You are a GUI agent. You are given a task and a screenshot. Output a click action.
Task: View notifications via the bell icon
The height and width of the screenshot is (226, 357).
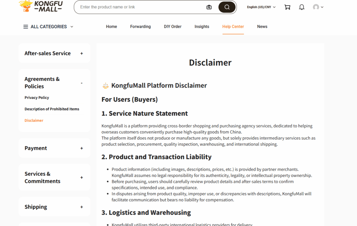tap(302, 7)
